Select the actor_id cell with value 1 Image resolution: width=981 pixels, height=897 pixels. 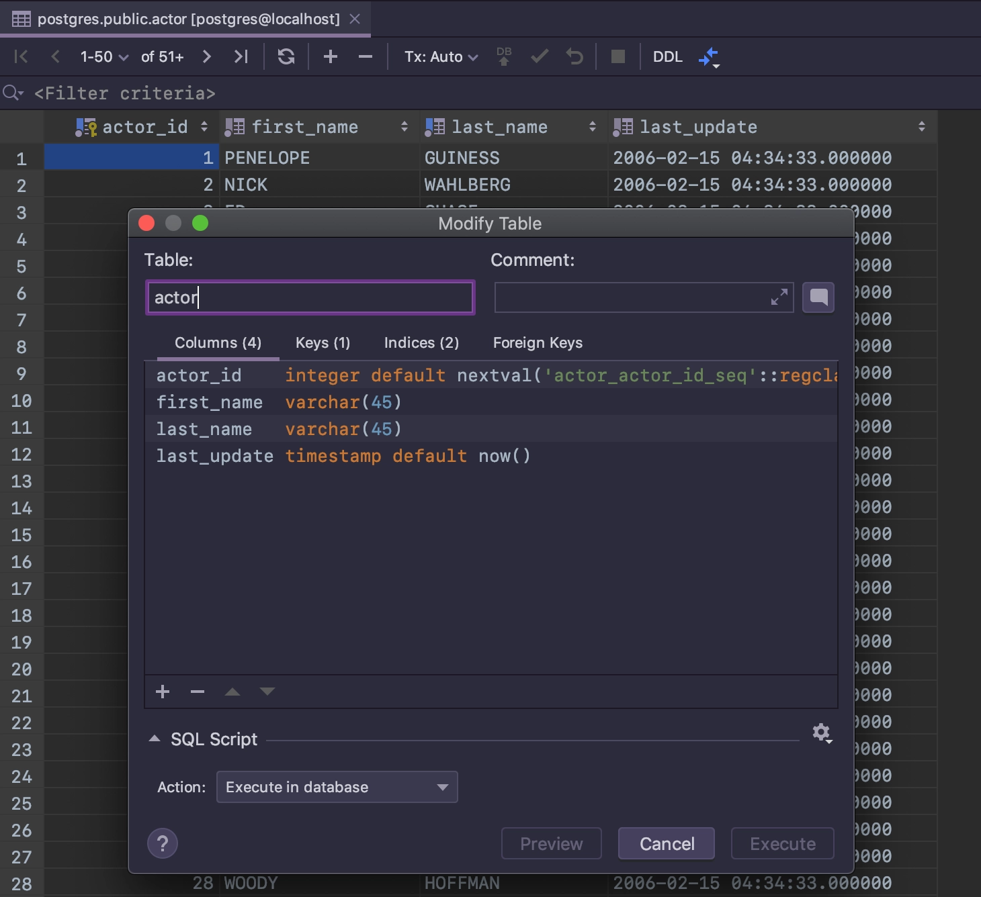pos(132,158)
